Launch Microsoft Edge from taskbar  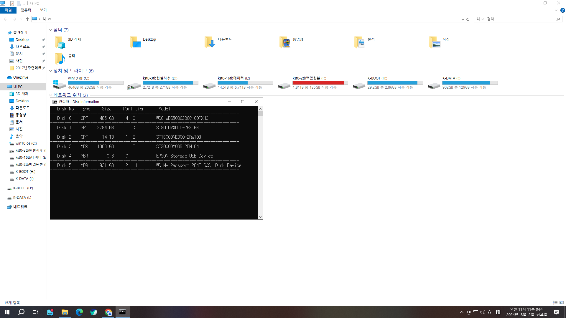coord(79,312)
